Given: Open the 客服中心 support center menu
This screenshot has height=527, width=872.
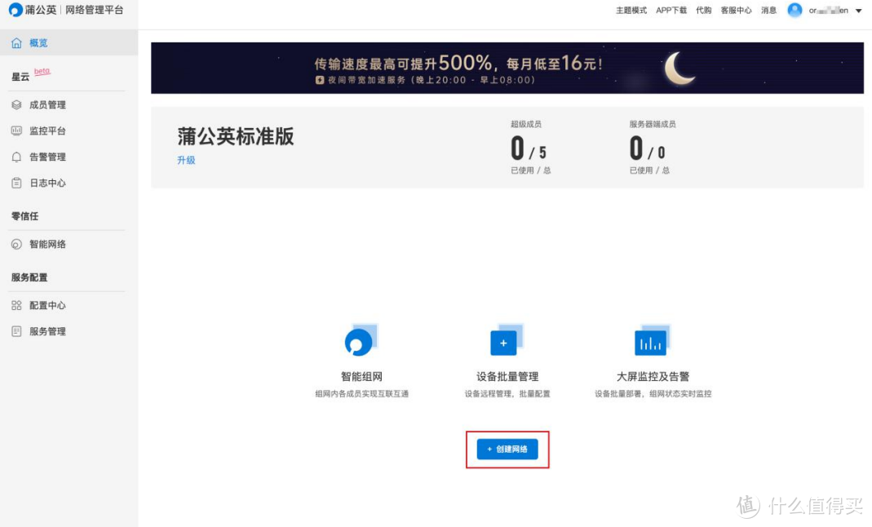Looking at the screenshot, I should click(x=736, y=11).
